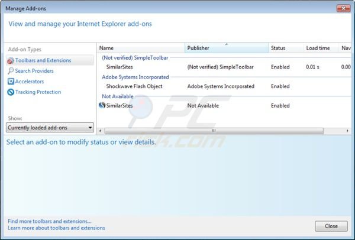The width and height of the screenshot is (355, 240).
Task: Click the cut-off Nav column header
Action: tap(346, 48)
